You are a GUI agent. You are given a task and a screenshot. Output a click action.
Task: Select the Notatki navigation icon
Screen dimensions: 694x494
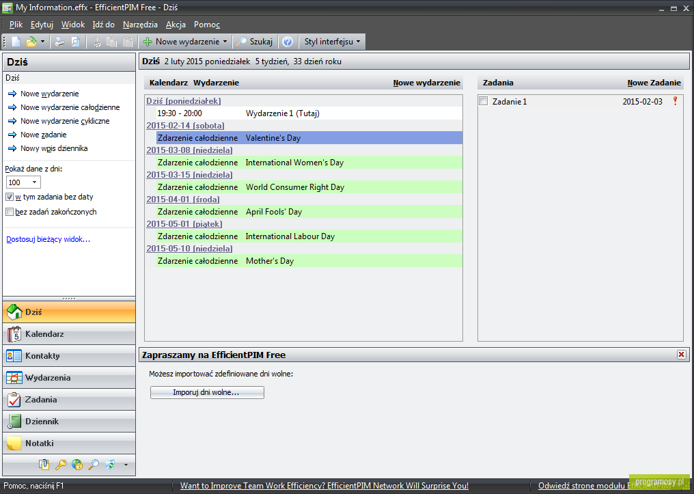[14, 443]
